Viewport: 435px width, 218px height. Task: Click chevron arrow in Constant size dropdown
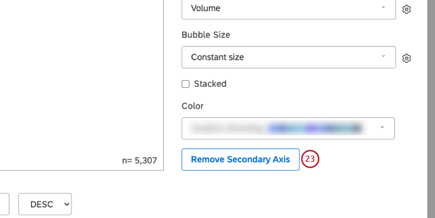click(x=383, y=57)
